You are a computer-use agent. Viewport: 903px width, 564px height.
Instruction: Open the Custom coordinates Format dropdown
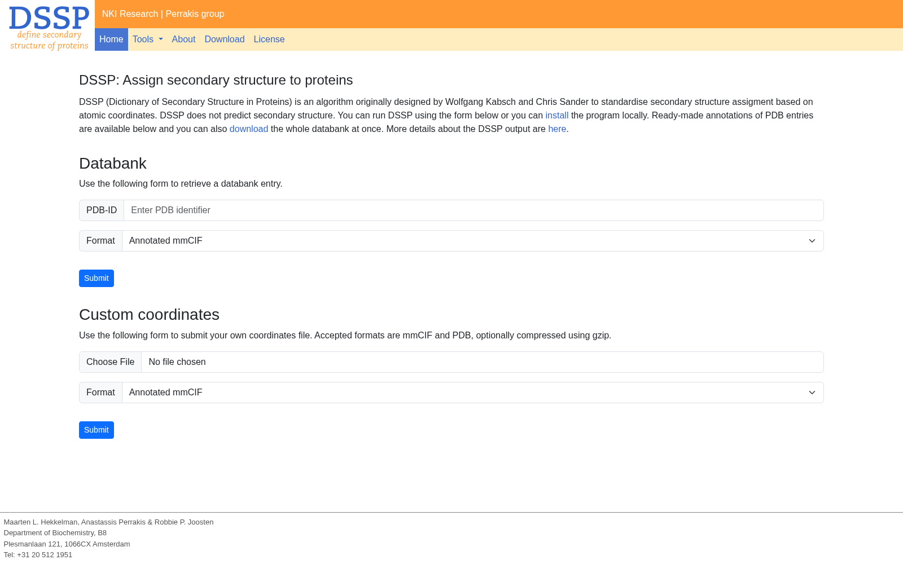point(473,393)
